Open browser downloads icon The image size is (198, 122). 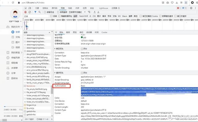pyautogui.click(x=177, y=2)
